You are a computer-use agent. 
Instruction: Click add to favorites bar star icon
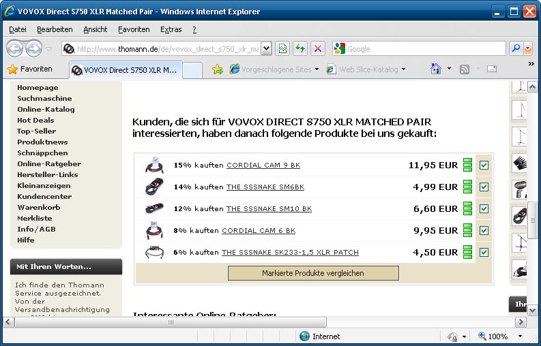218,69
